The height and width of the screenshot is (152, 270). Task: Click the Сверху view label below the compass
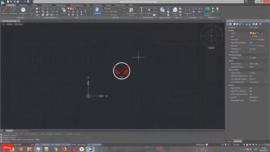pos(211,48)
